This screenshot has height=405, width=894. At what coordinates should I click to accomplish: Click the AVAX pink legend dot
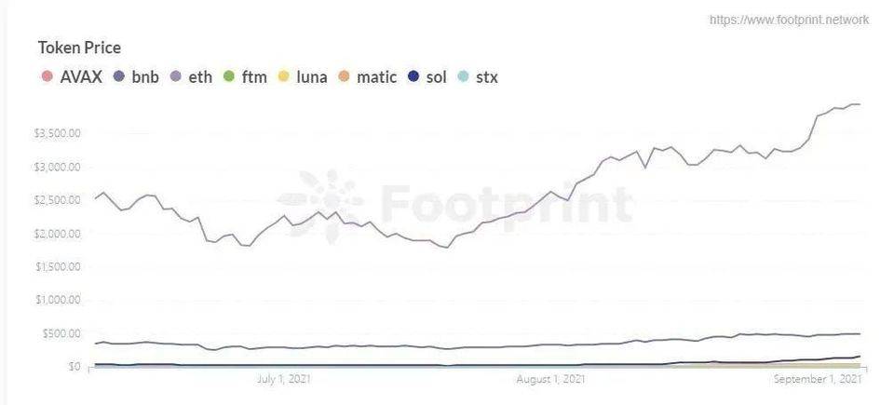[x=47, y=76]
